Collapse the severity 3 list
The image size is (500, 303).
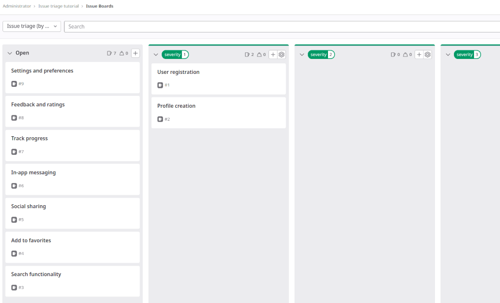(448, 54)
